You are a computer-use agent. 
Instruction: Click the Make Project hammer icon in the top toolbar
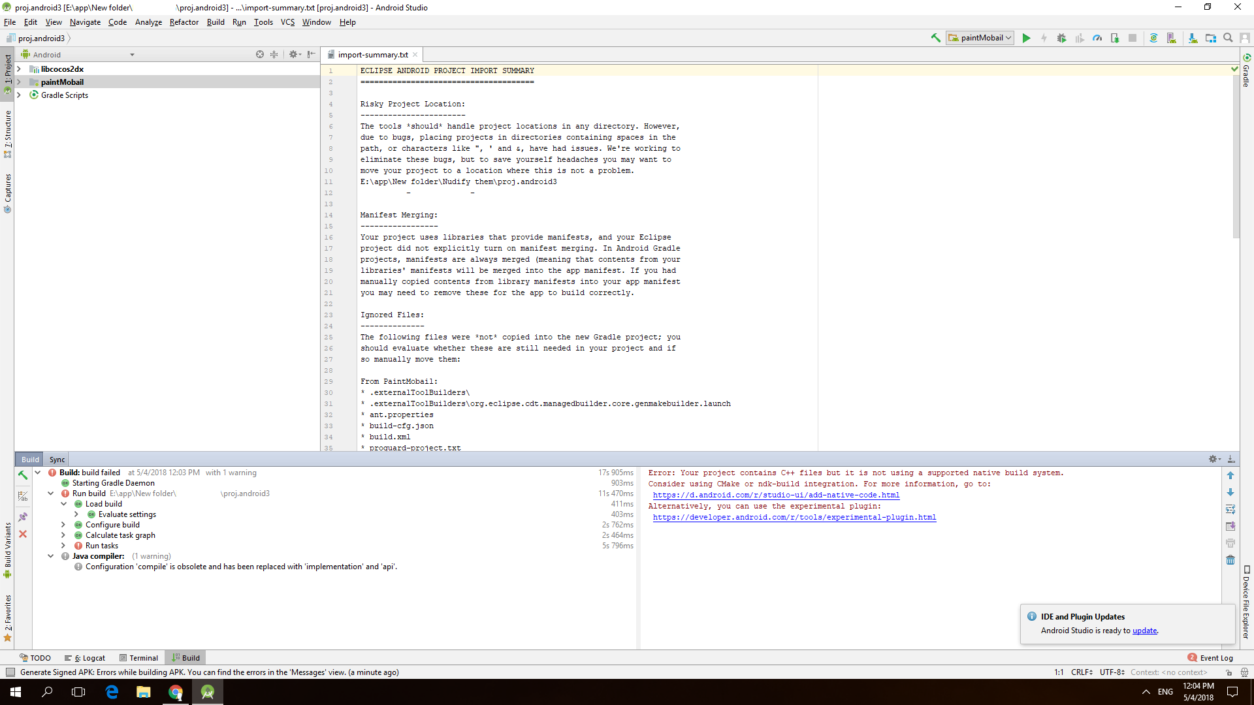pos(935,38)
